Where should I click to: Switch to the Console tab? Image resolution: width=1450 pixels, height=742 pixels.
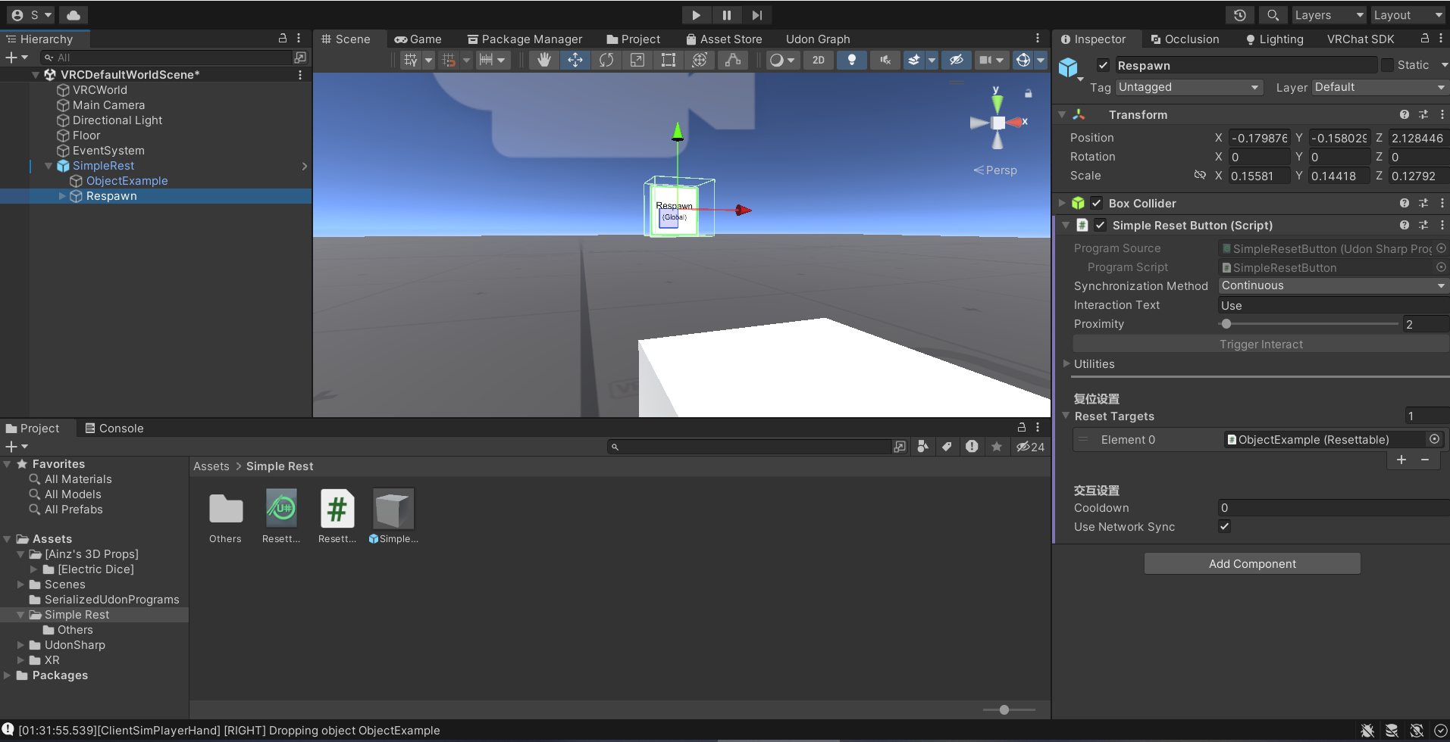pyautogui.click(x=114, y=428)
